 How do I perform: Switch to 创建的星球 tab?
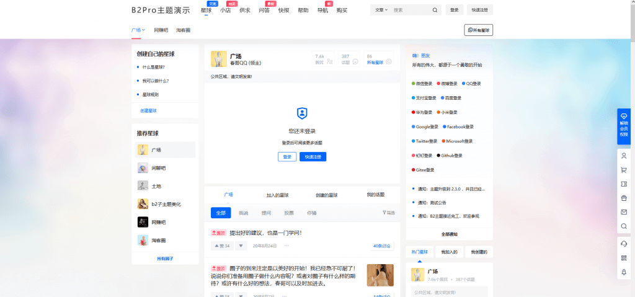[x=326, y=195]
